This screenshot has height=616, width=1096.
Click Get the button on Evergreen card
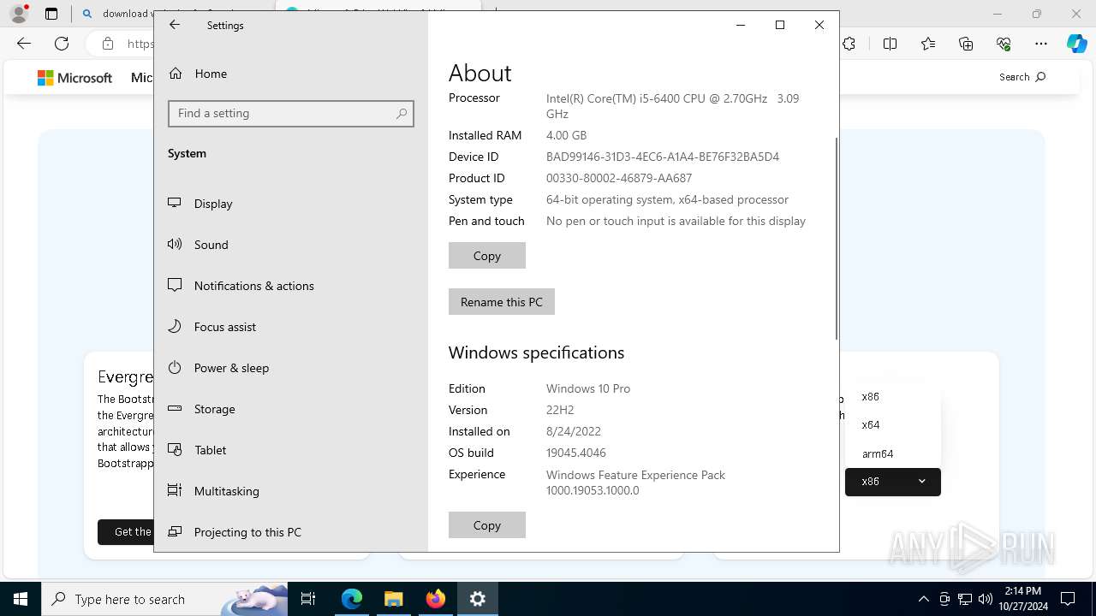tap(126, 532)
